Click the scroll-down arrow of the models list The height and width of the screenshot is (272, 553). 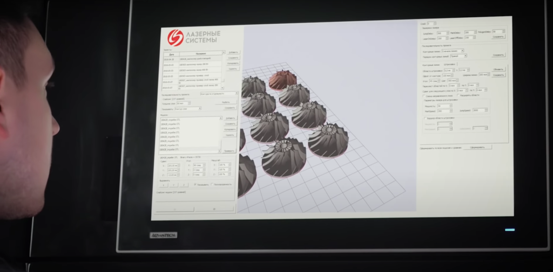[220, 151]
